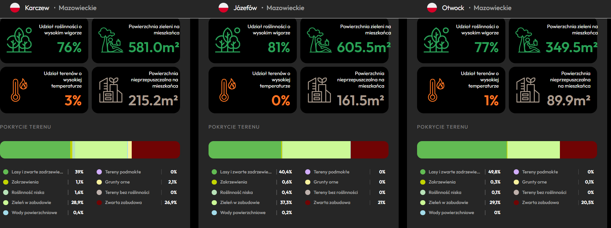
Task: Click Otwock's impermeable surface building icon
Action: [x=528, y=90]
